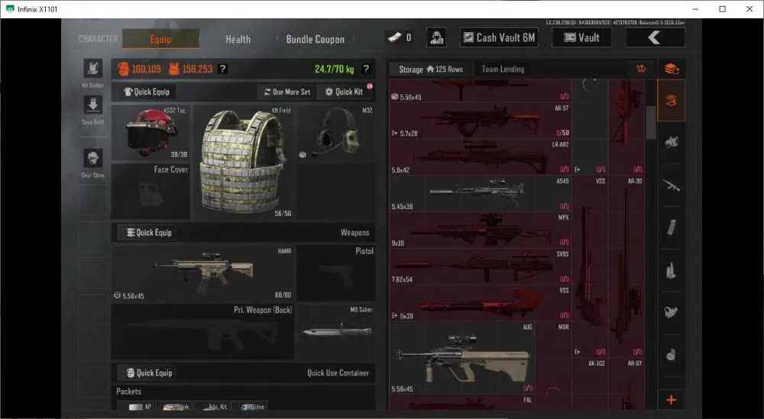The width and height of the screenshot is (764, 419).
Task: Click the orange storage sort icon
Action: click(x=642, y=69)
